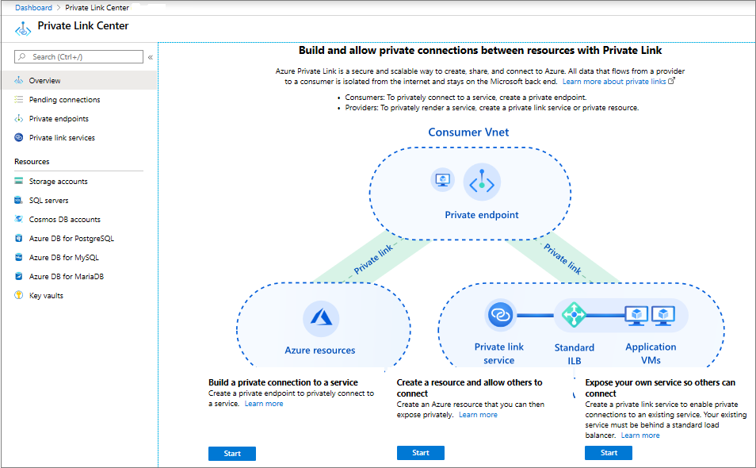Select the Storage accounts resource icon
Image resolution: width=756 pixels, height=468 pixels.
17,181
